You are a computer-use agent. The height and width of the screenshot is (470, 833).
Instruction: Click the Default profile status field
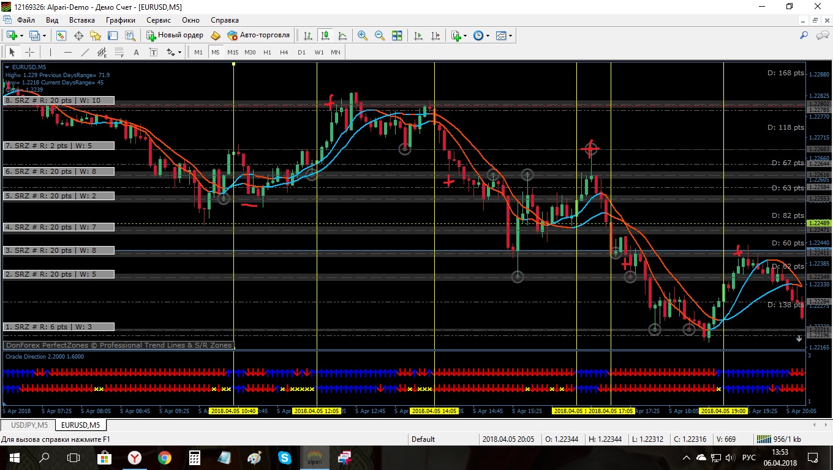[x=442, y=439]
